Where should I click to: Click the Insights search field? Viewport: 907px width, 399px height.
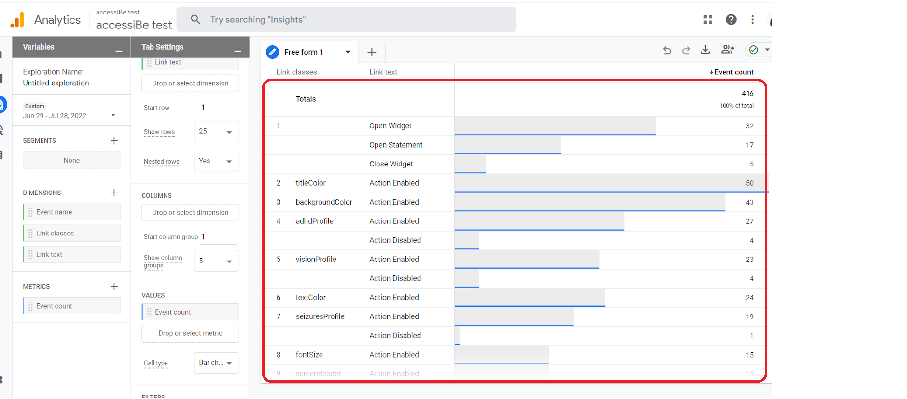click(x=346, y=20)
